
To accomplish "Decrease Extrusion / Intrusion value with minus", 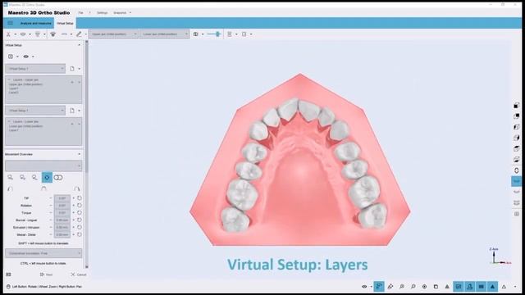I will point(51,228).
